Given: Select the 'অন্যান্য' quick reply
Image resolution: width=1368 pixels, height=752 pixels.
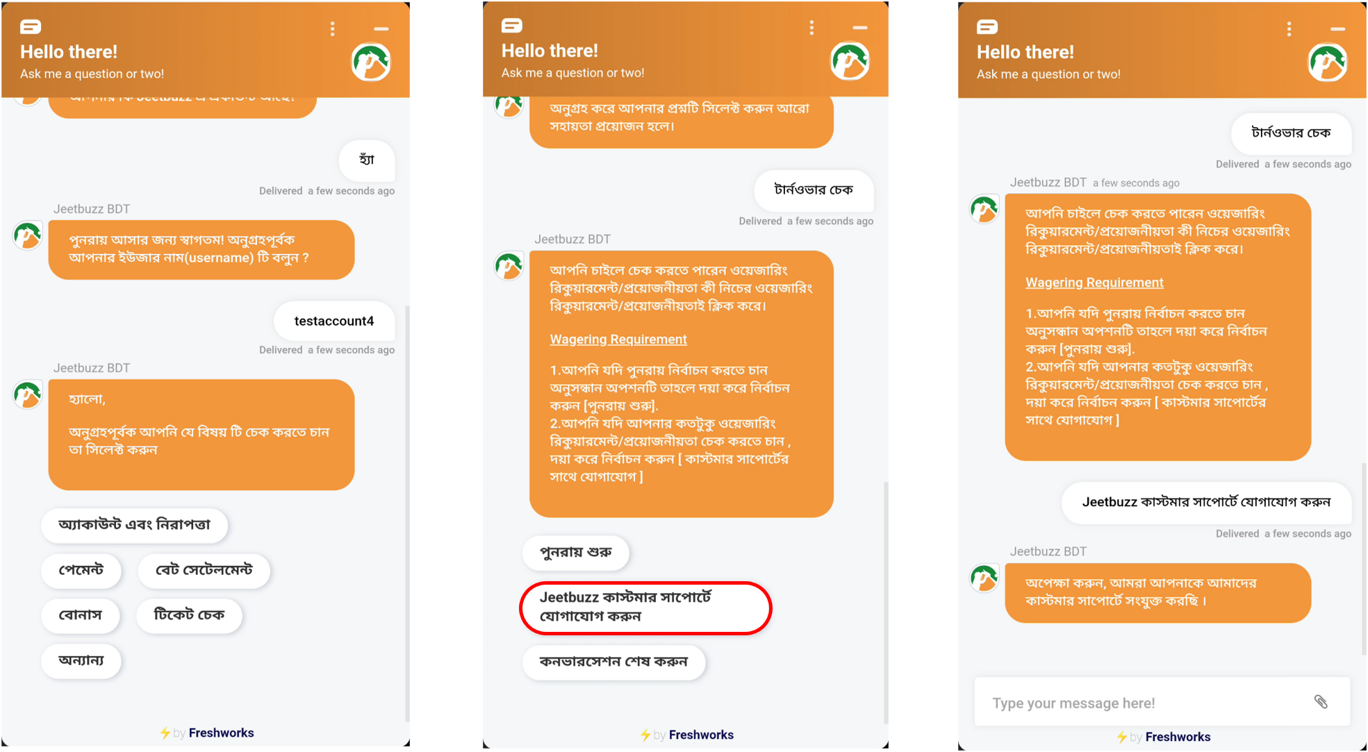Looking at the screenshot, I should tap(81, 660).
